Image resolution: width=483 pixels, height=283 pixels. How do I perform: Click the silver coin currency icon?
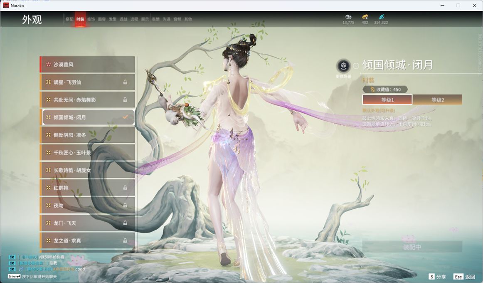348,17
